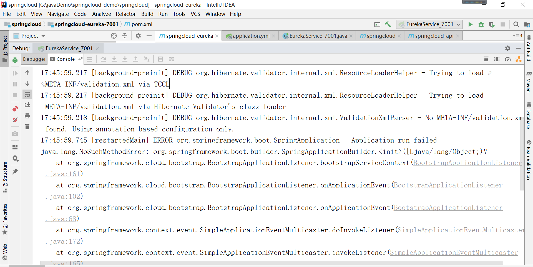533x267 pixels.
Task: Open the Database tool window
Action: click(x=529, y=116)
